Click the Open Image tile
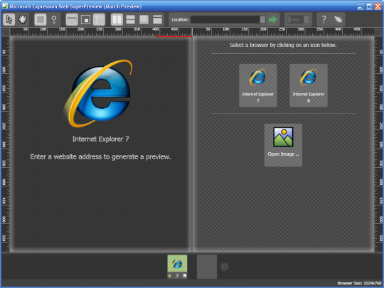Screen dimensions: 384x288 [283, 145]
